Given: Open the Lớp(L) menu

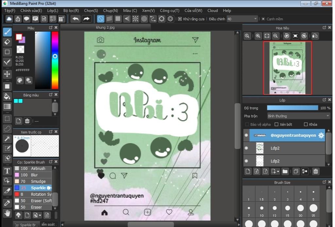Looking at the screenshot, I should click(x=53, y=10).
